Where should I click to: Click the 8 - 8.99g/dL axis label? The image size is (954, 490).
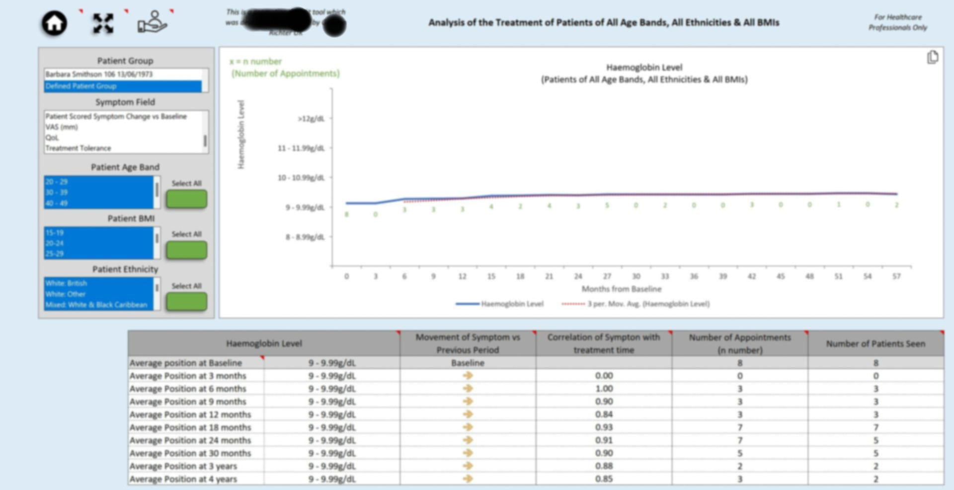305,237
